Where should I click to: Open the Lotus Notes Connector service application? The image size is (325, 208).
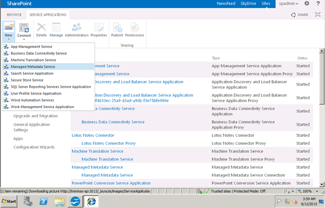(93, 136)
